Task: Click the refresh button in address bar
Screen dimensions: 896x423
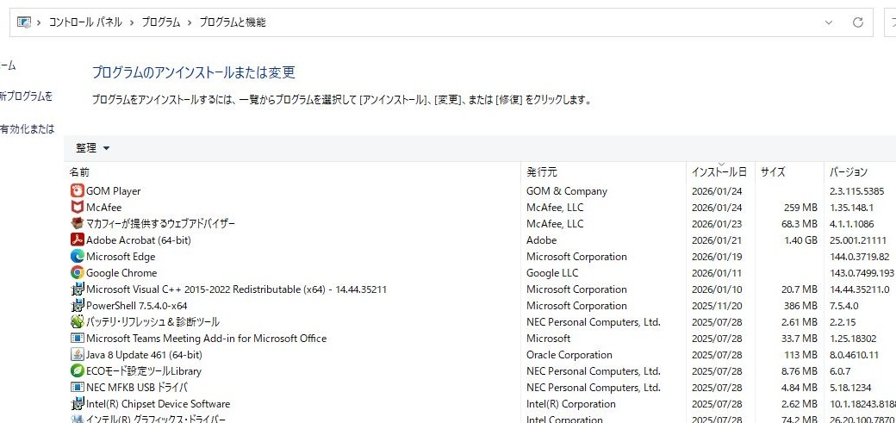Action: [857, 22]
